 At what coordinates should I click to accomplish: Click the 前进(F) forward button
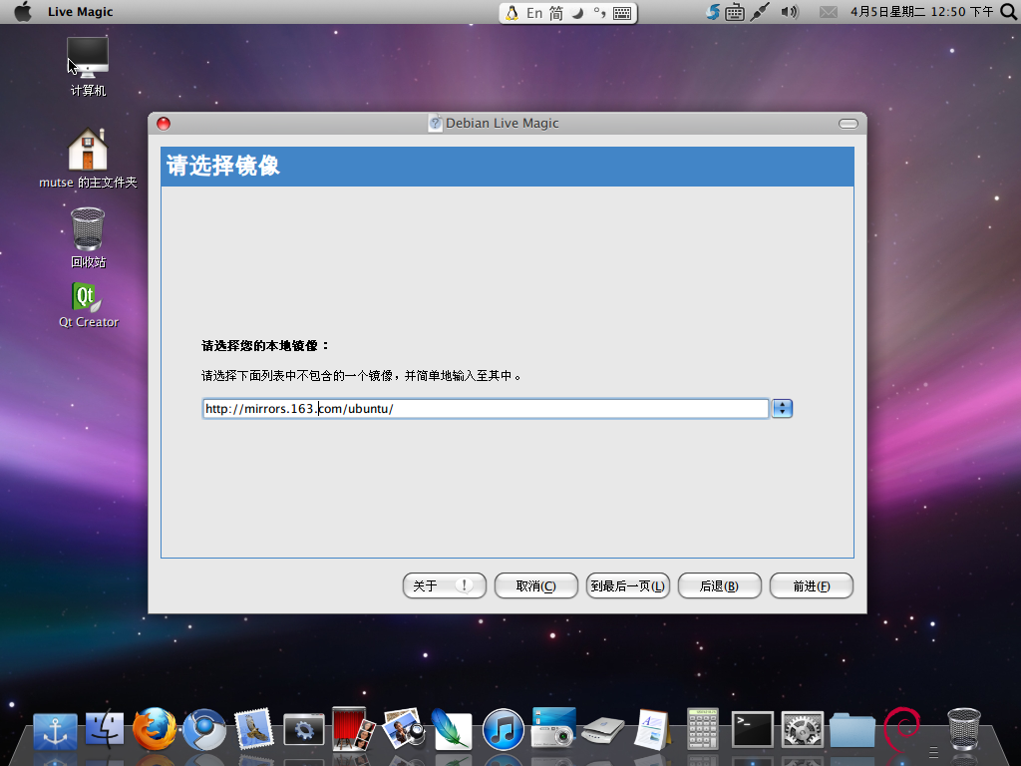[x=812, y=585]
